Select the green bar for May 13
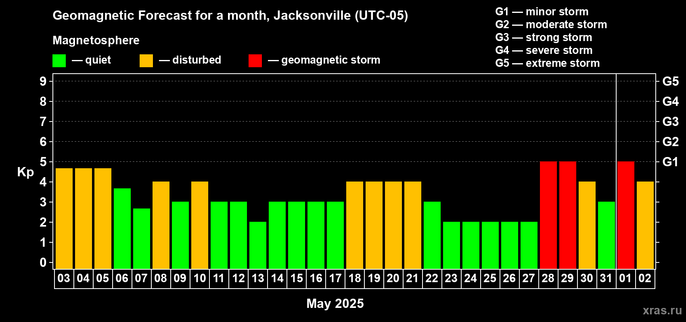This screenshot has width=686, height=322. point(258,246)
